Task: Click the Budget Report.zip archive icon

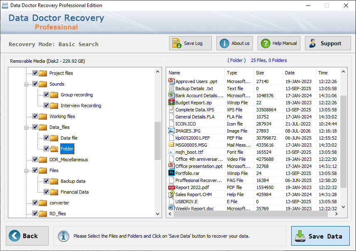Action: coord(172,102)
